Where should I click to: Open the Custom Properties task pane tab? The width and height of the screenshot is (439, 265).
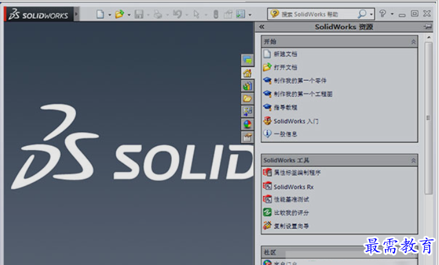tap(247, 137)
